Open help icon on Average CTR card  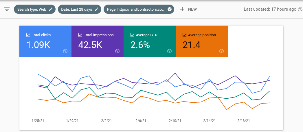[x=170, y=51]
